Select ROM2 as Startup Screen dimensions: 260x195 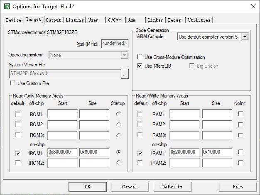point(118,124)
